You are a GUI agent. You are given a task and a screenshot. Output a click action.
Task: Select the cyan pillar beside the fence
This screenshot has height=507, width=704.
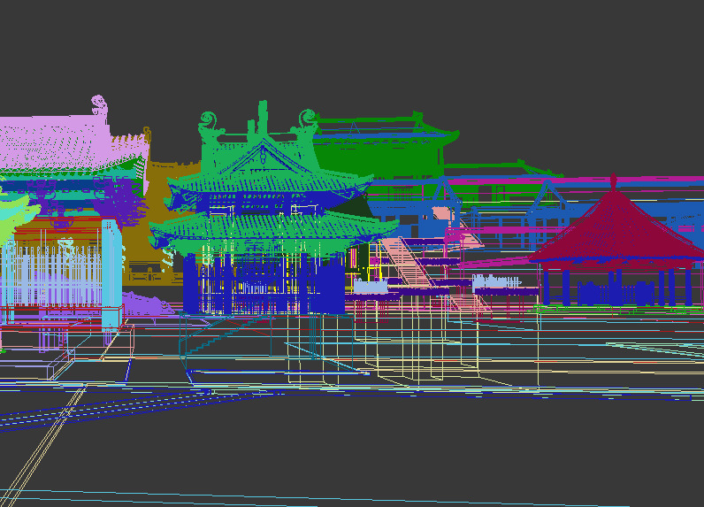(111, 275)
